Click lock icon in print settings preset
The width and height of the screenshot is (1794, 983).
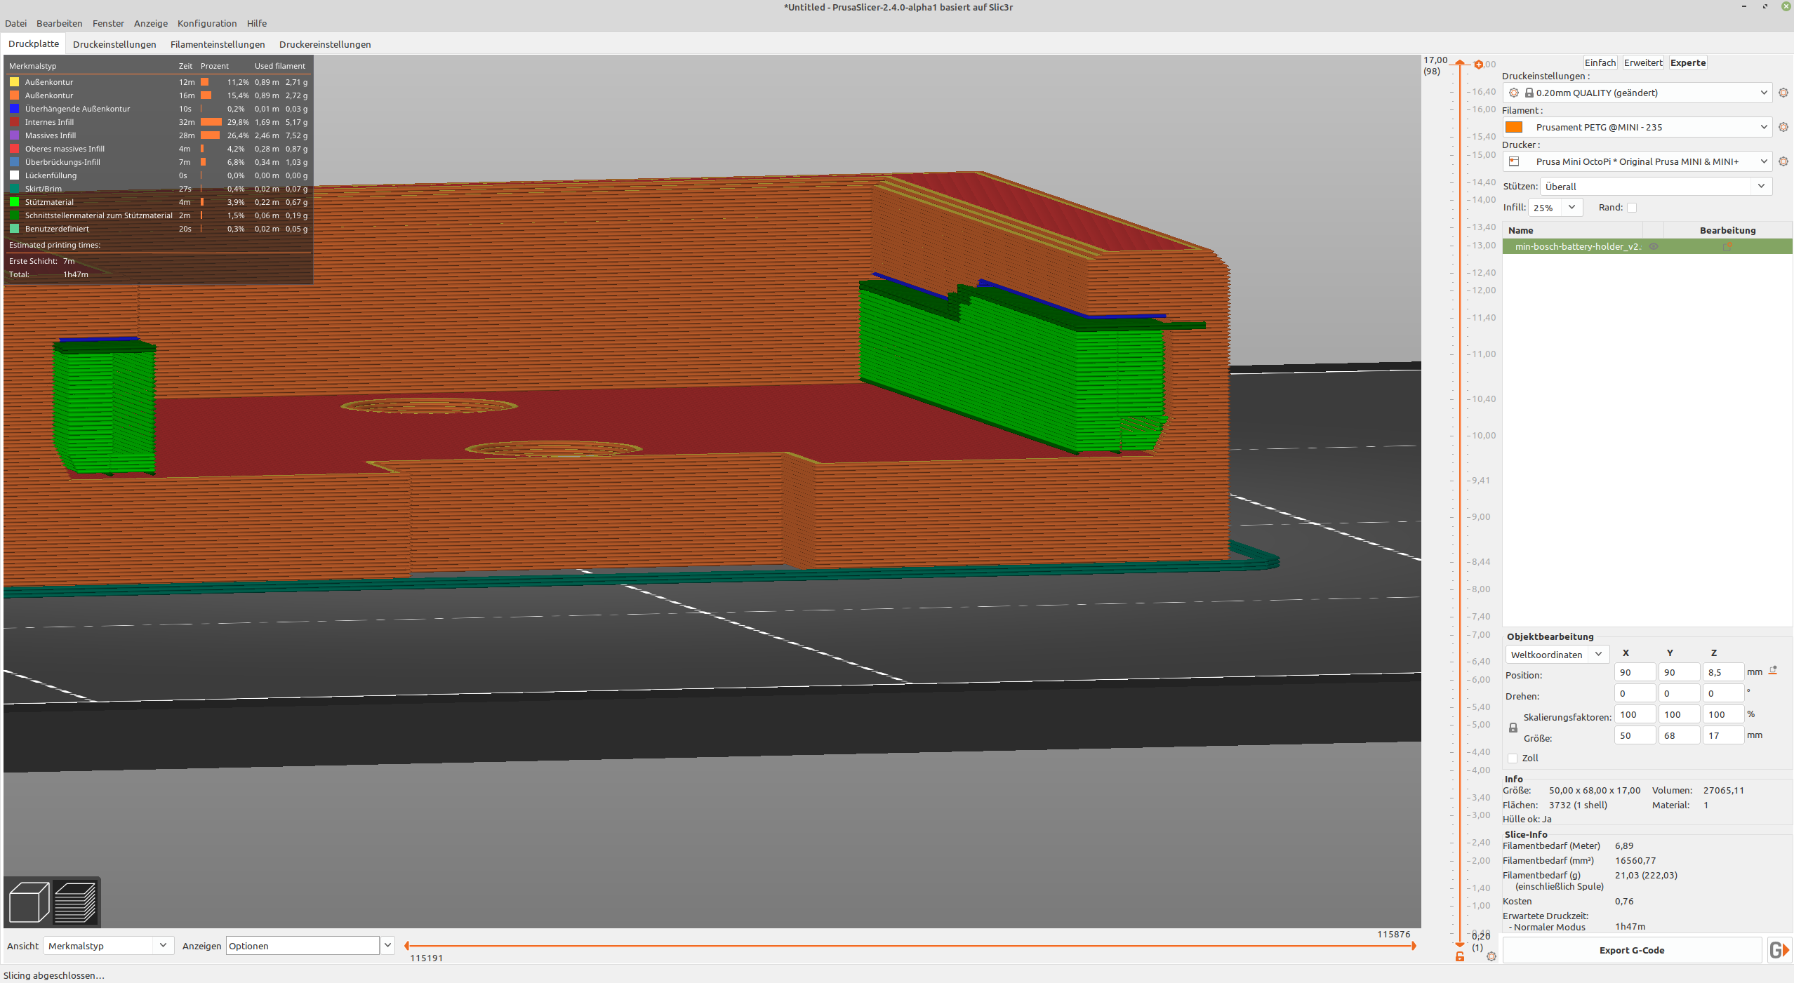(x=1529, y=93)
